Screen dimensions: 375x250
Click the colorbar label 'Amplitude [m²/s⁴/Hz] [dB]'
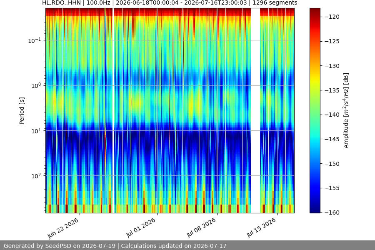point(346,110)
